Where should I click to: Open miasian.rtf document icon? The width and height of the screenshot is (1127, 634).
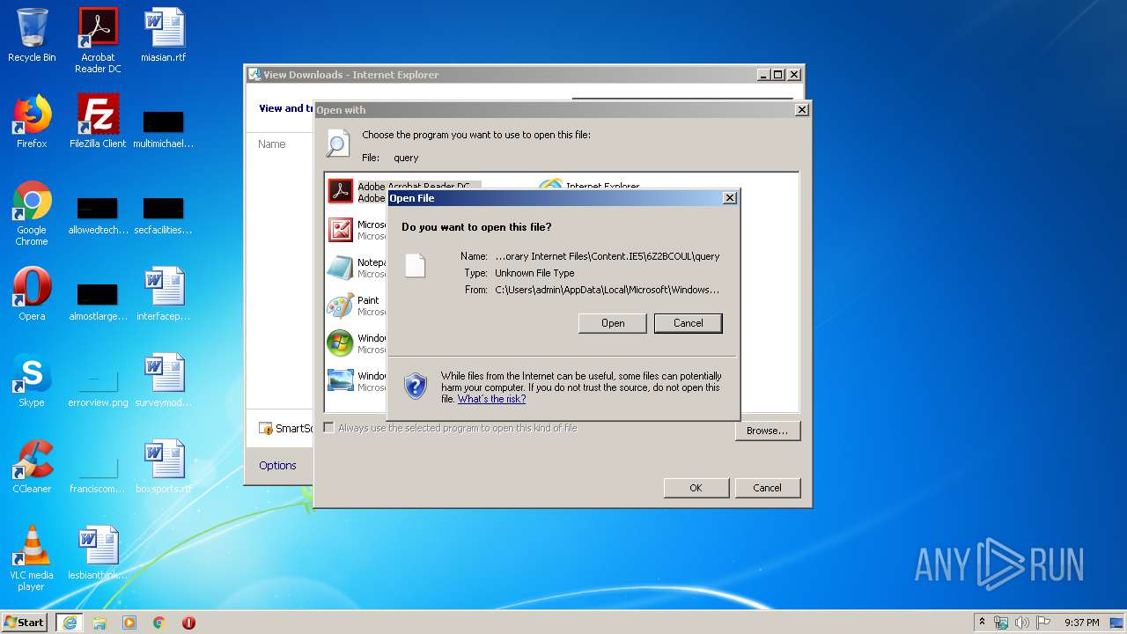click(x=164, y=35)
